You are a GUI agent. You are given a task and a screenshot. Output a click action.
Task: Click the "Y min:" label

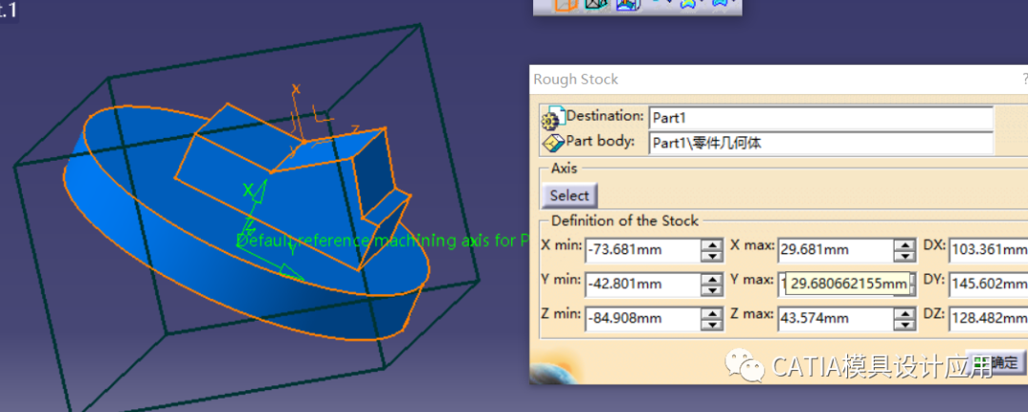[562, 280]
